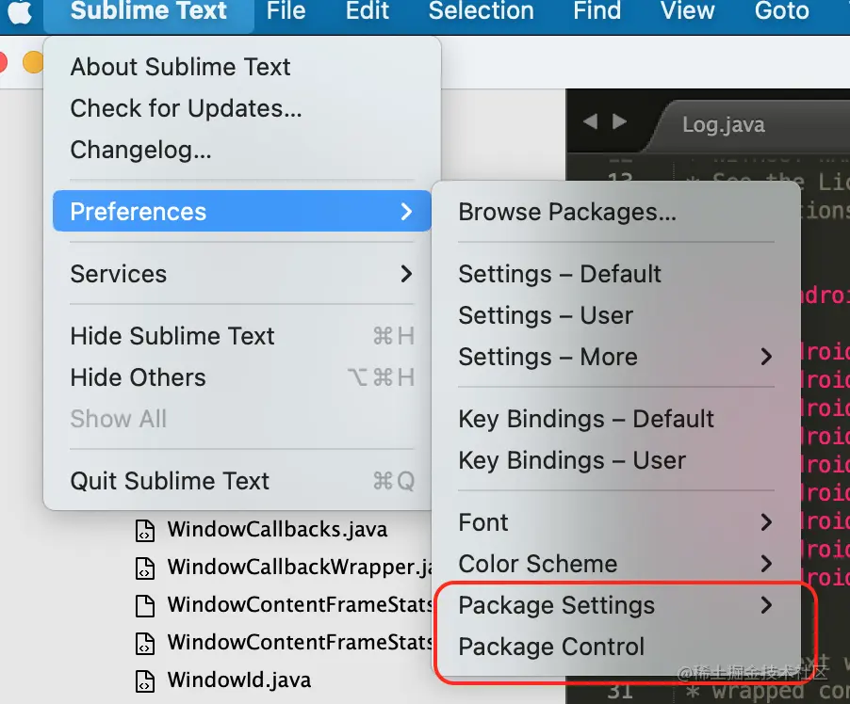Image resolution: width=850 pixels, height=704 pixels.
Task: Expand the Font submenu
Action: pos(766,522)
